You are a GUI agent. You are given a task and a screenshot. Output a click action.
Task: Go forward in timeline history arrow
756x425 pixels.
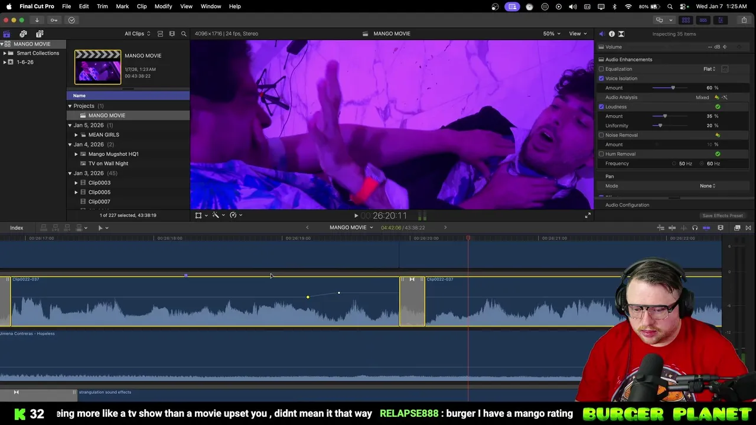[x=445, y=228]
